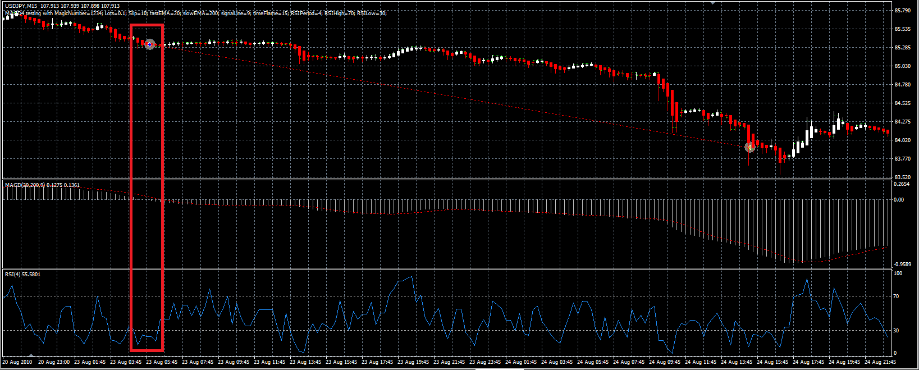The width and height of the screenshot is (919, 370).
Task: Click the 23 Aug 15:45 time label
Action: point(341,362)
